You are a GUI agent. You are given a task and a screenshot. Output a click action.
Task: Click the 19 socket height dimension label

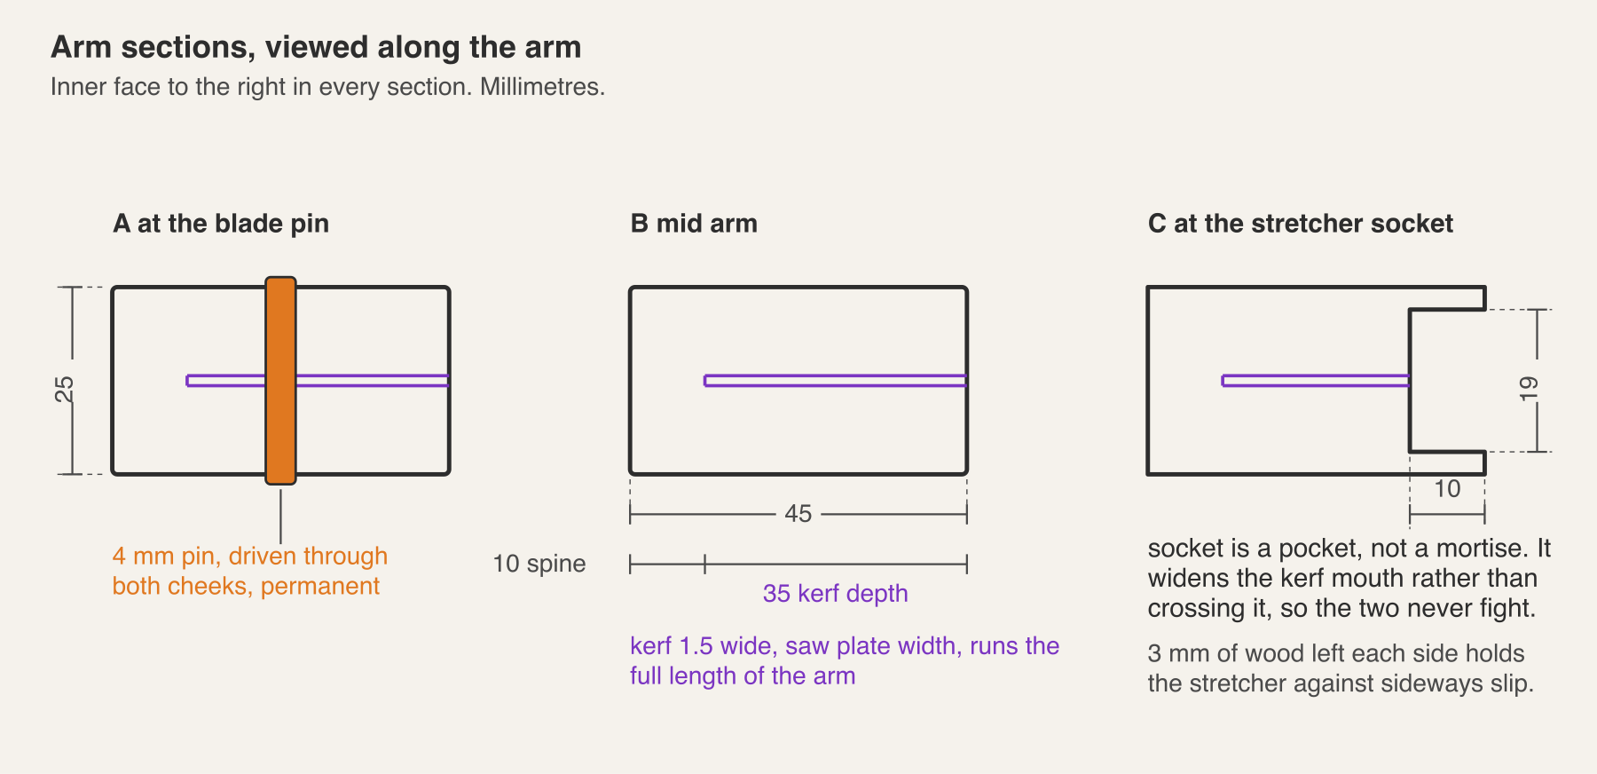(1528, 388)
